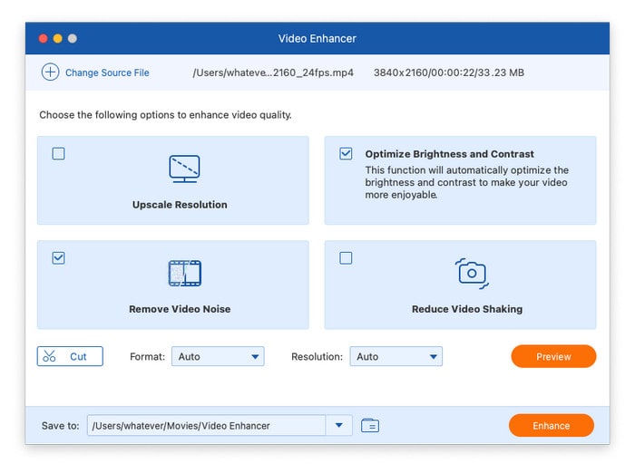Click the Remove Video Noise film icon
The width and height of the screenshot is (635, 473).
click(184, 273)
